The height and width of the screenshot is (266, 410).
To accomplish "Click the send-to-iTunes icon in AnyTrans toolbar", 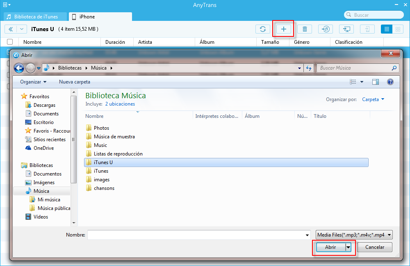I will pyautogui.click(x=326, y=29).
